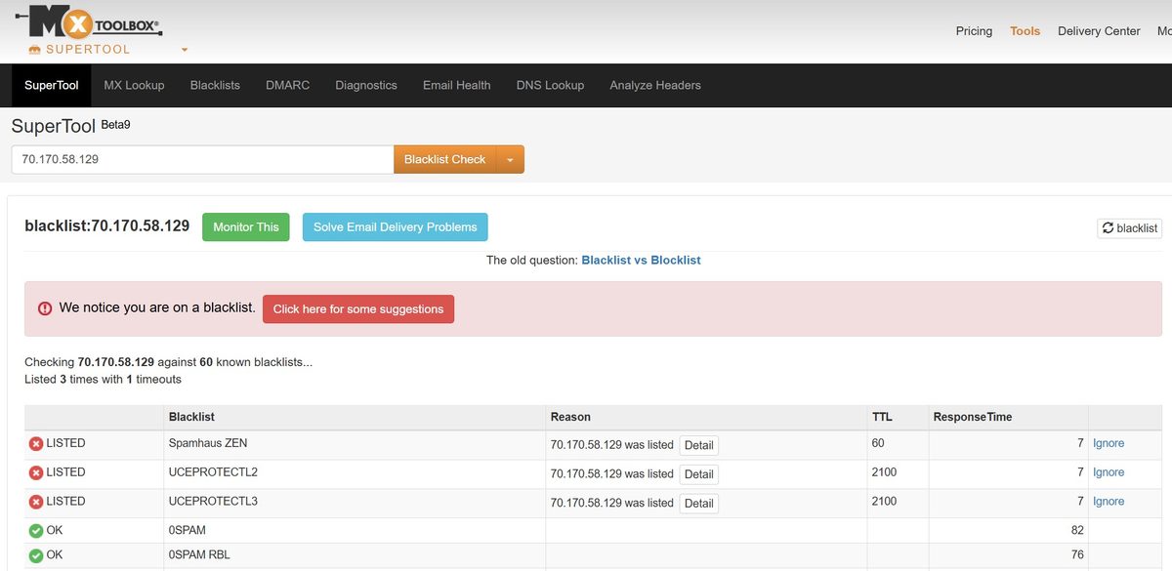The width and height of the screenshot is (1172, 571).
Task: Click the green OK icon for 0SPAM RBL
Action: click(x=36, y=555)
